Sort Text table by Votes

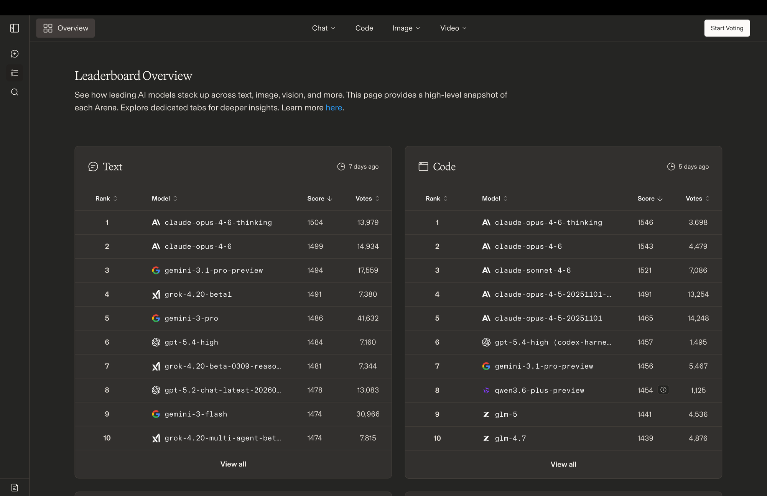click(367, 199)
